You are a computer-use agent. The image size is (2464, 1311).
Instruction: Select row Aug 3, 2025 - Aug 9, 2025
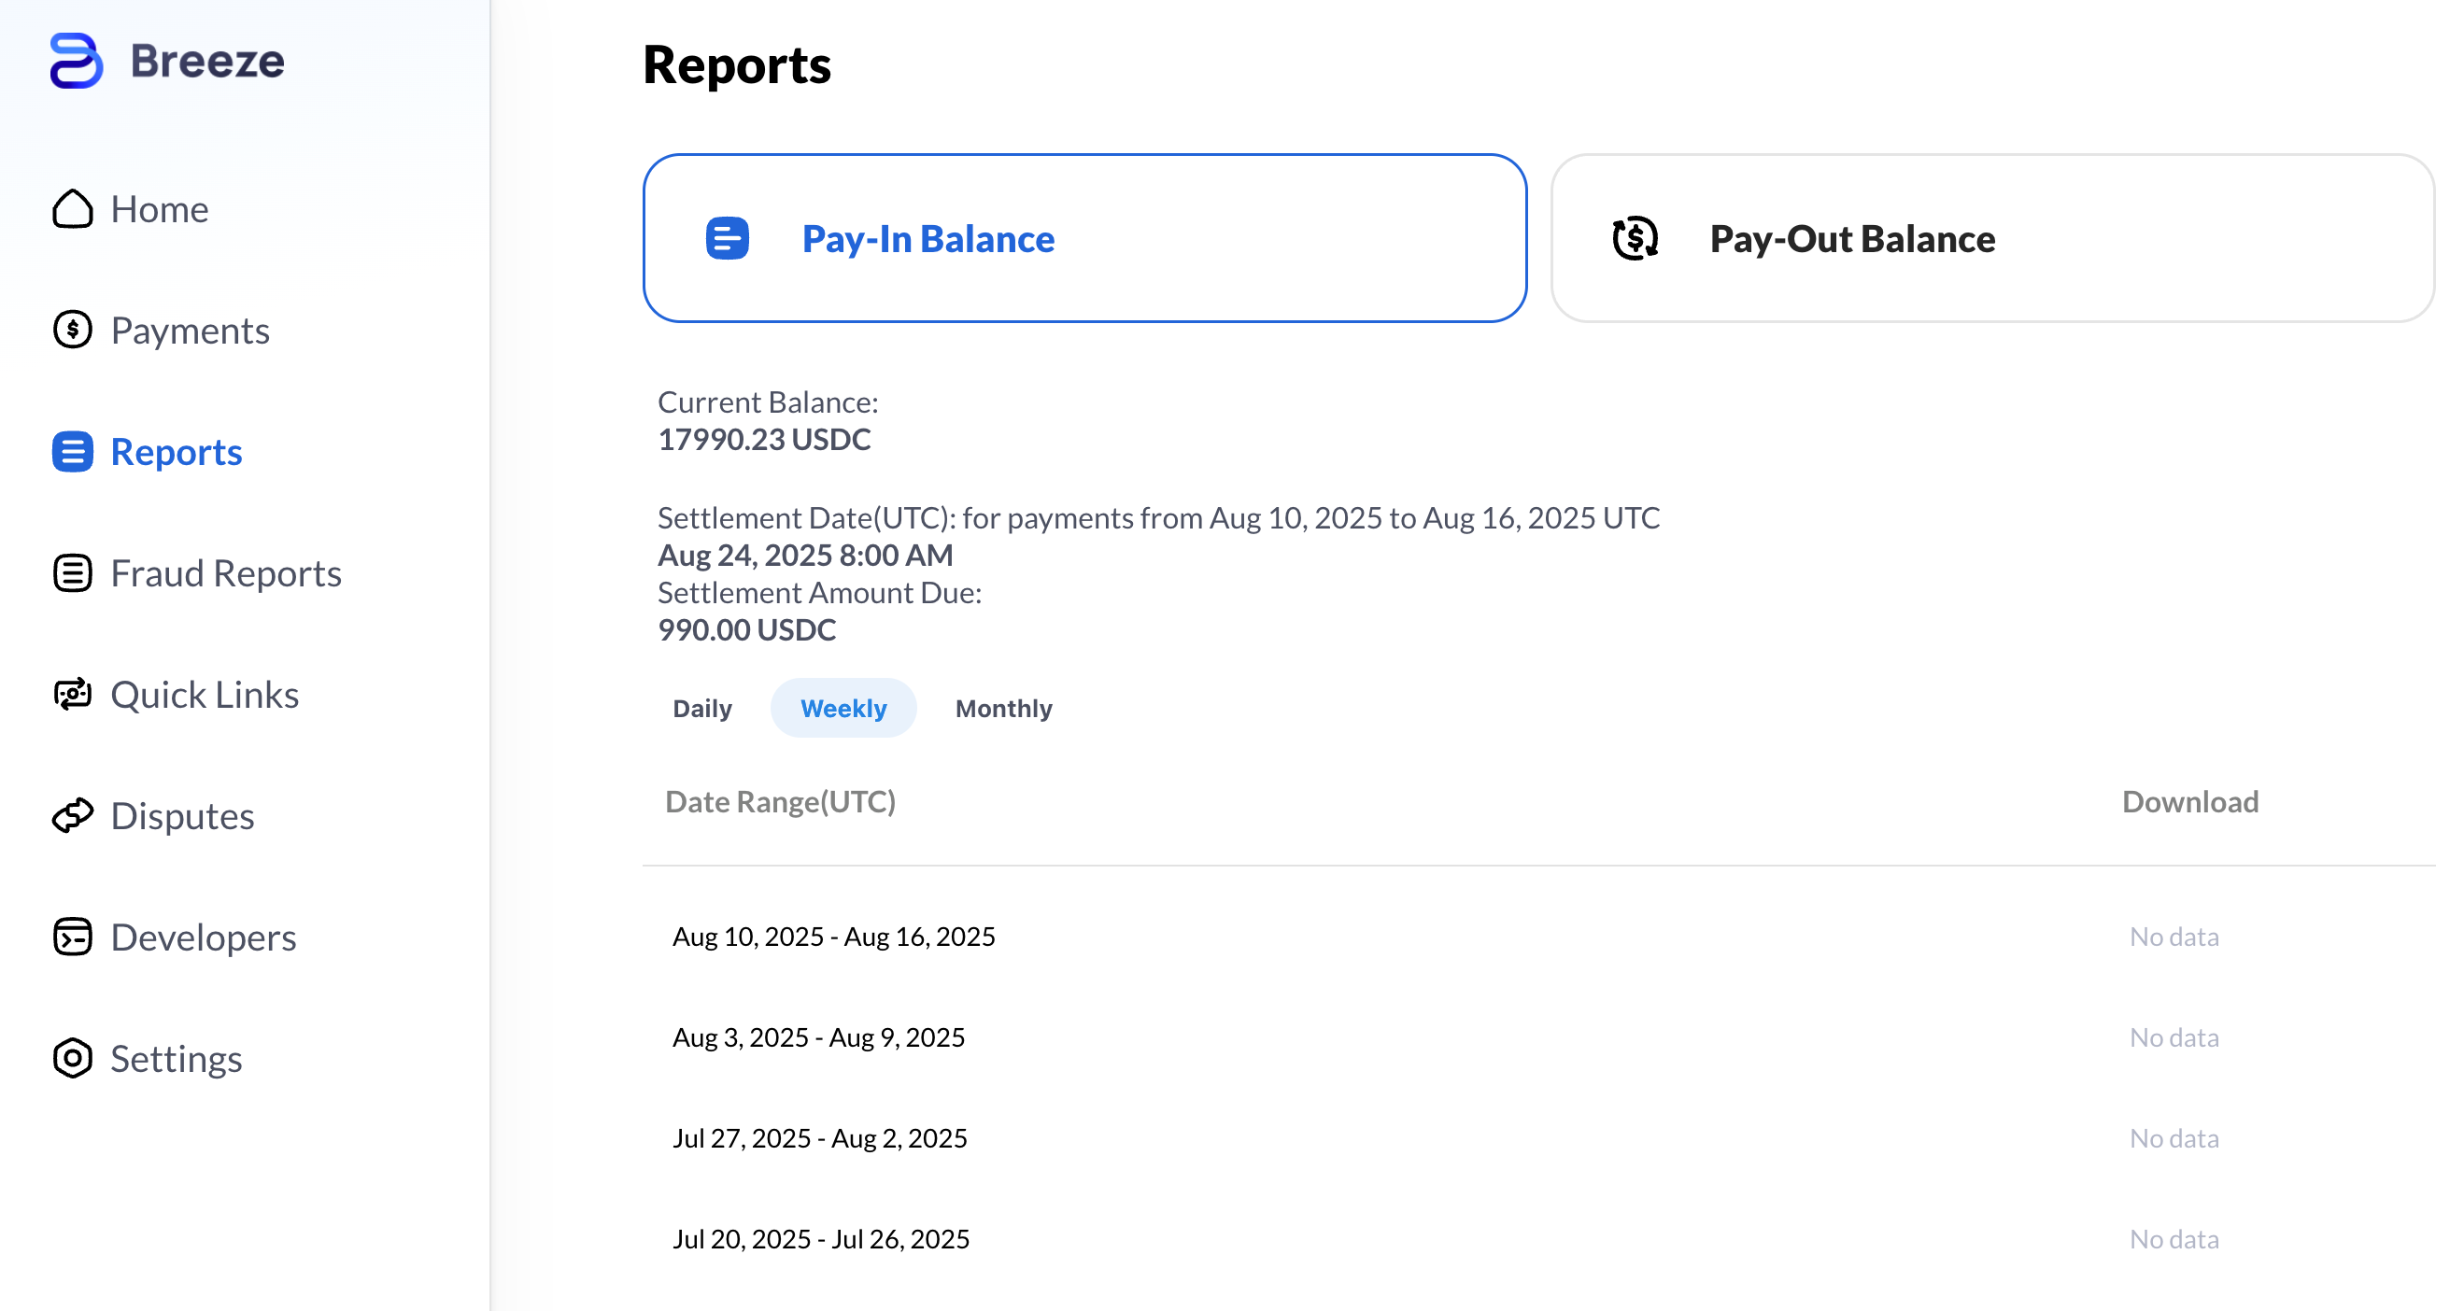[1539, 1037]
